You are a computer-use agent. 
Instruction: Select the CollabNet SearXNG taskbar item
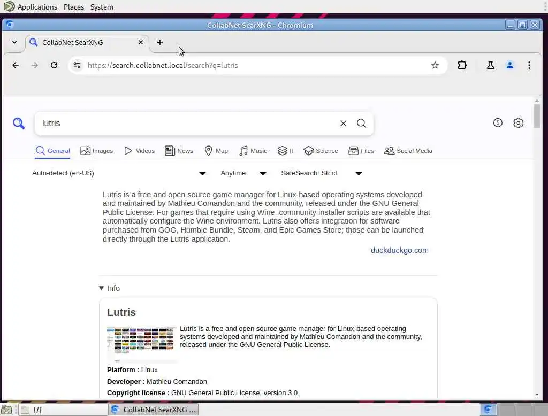[154, 410]
